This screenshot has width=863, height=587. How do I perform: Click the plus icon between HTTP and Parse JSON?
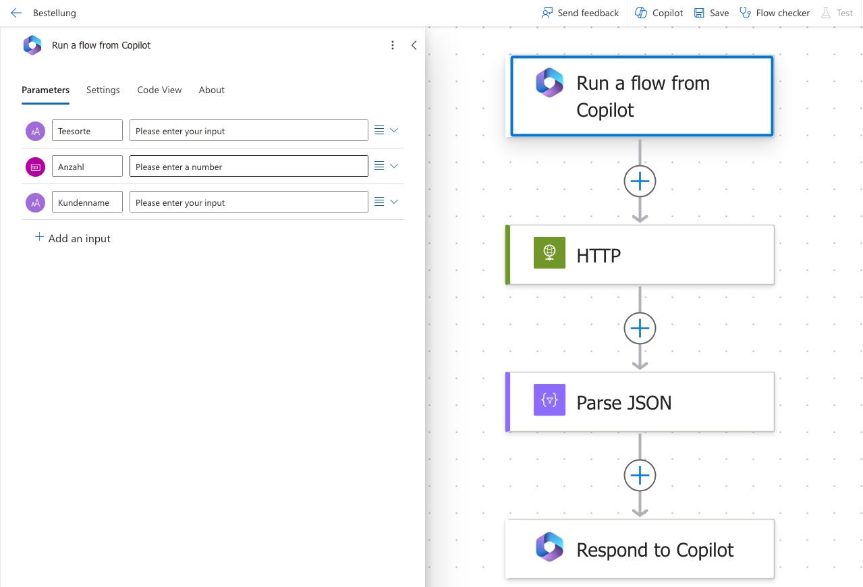pos(639,328)
